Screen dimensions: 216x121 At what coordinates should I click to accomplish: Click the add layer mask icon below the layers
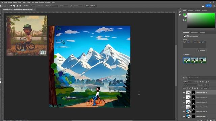(x=205, y=120)
